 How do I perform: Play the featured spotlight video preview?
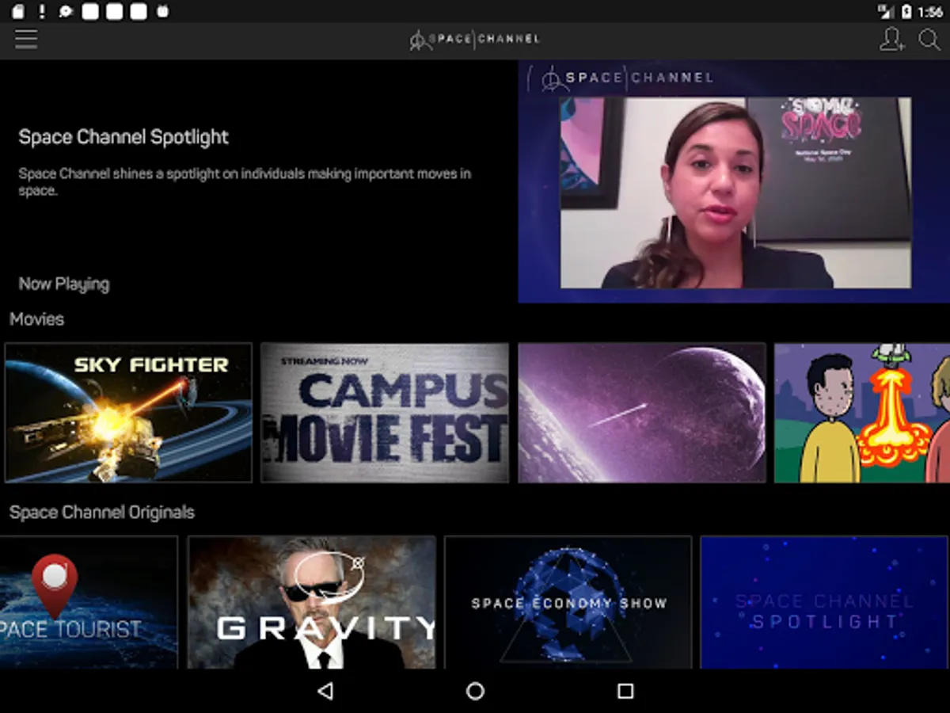click(x=734, y=181)
